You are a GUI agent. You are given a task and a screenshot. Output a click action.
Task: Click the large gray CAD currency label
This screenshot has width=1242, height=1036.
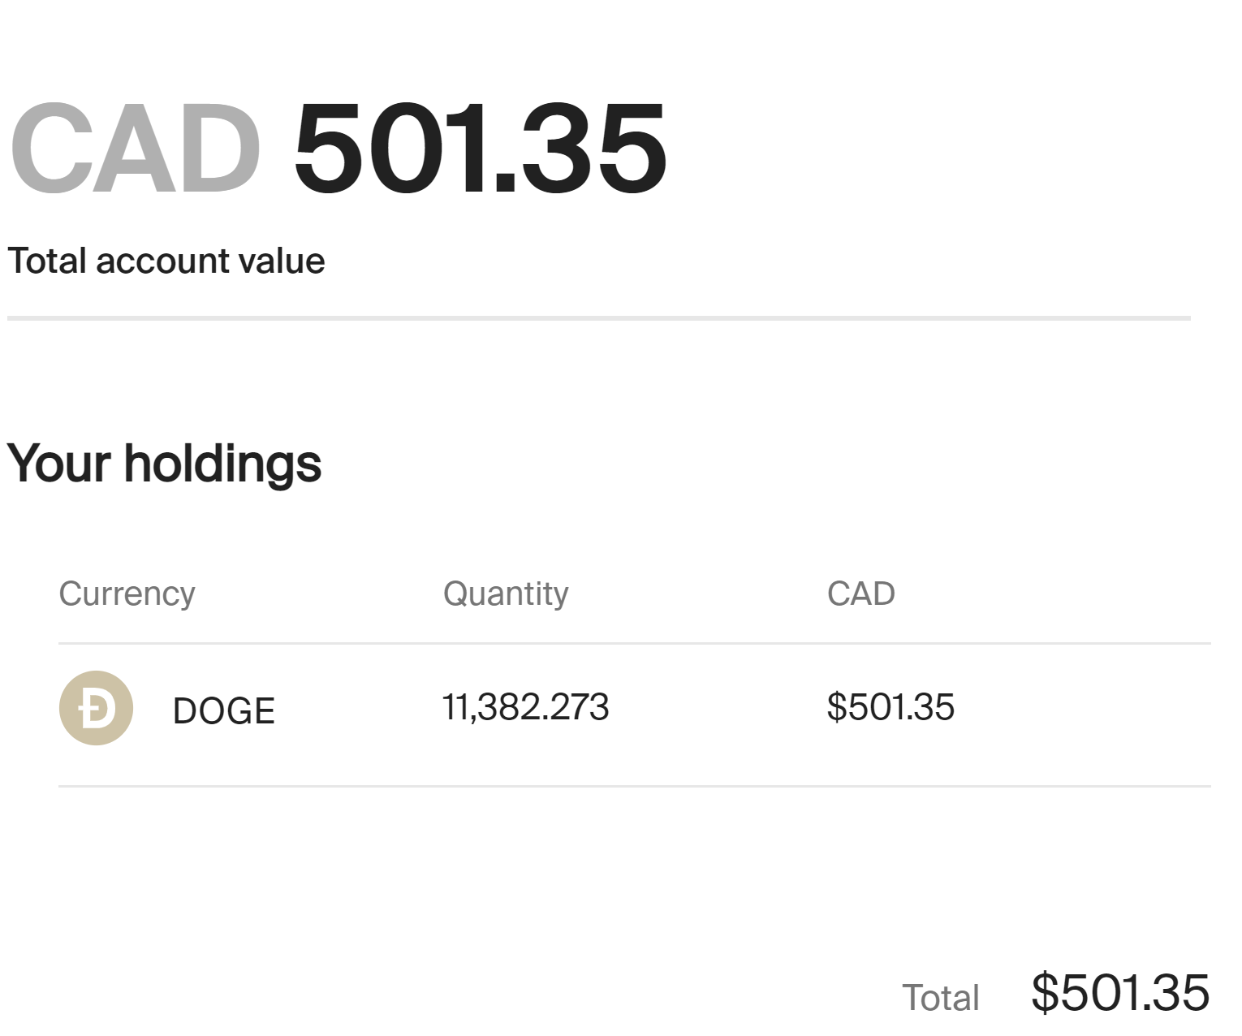[136, 149]
